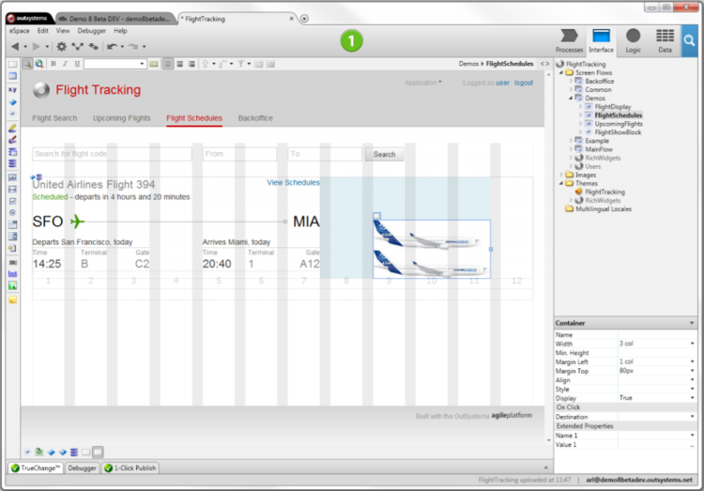Click the Underline formatting icon
Viewport: 704px width, 491px height.
[x=77, y=64]
